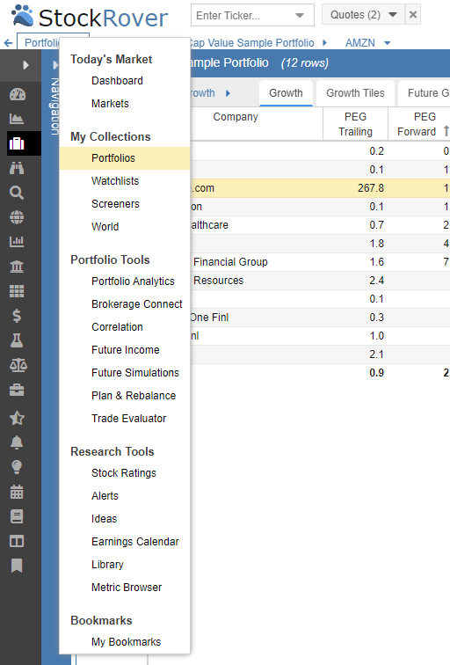Open My Bookmarks menu item
Viewport: 450px width, 665px height.
coord(127,641)
